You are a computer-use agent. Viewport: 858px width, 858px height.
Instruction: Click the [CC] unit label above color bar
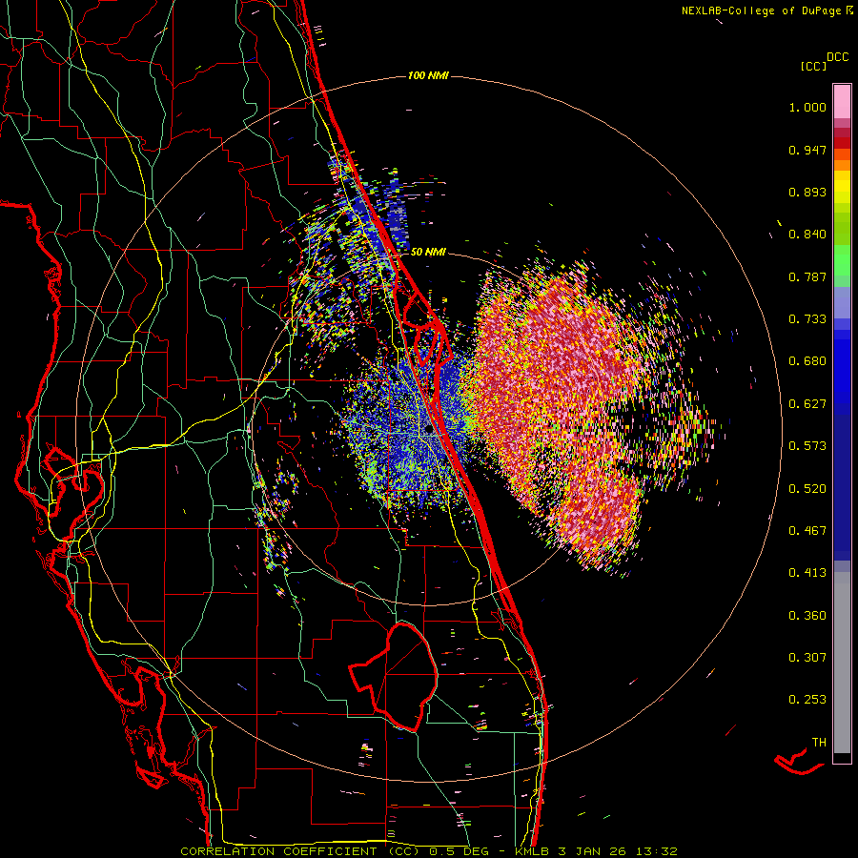(x=814, y=66)
